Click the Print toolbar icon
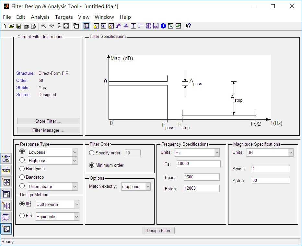 coord(26,26)
